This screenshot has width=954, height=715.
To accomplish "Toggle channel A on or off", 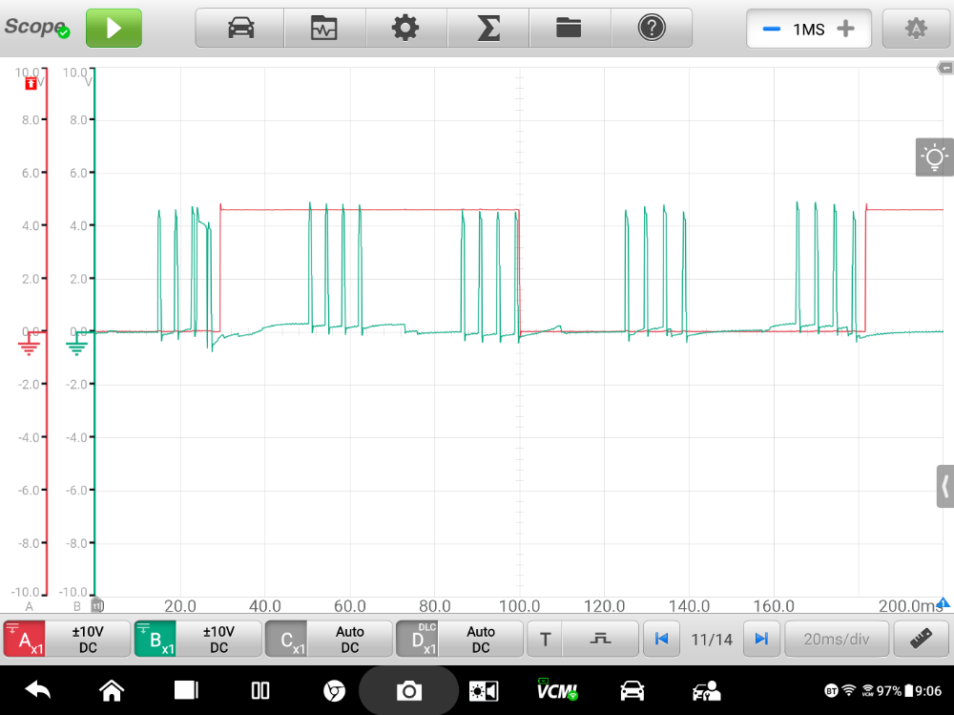I will coord(26,640).
